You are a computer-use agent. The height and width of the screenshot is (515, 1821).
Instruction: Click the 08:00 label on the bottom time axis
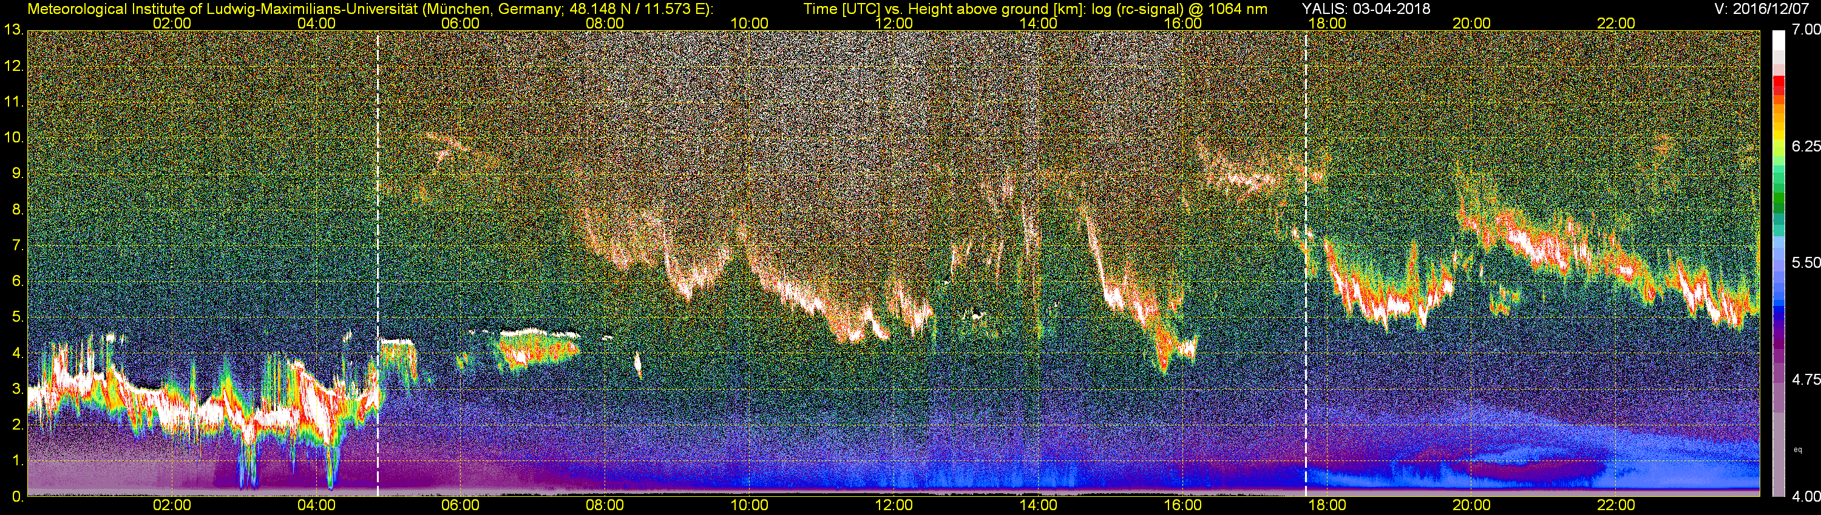click(x=605, y=505)
